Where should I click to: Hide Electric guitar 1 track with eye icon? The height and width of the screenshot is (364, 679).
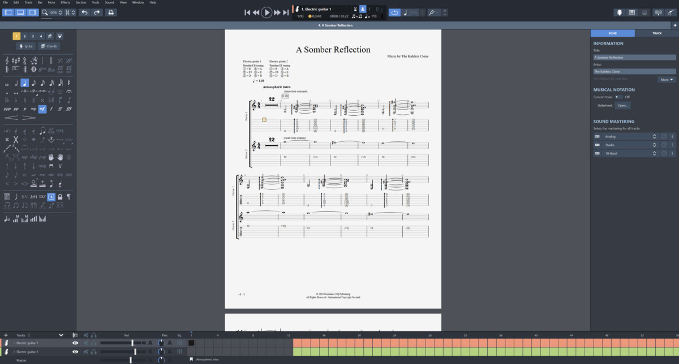75,343
